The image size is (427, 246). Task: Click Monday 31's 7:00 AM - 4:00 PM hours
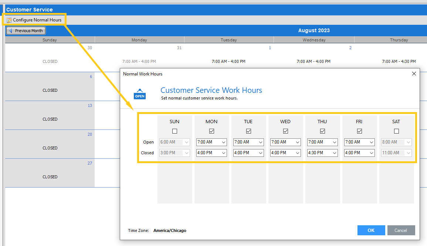tap(139, 61)
